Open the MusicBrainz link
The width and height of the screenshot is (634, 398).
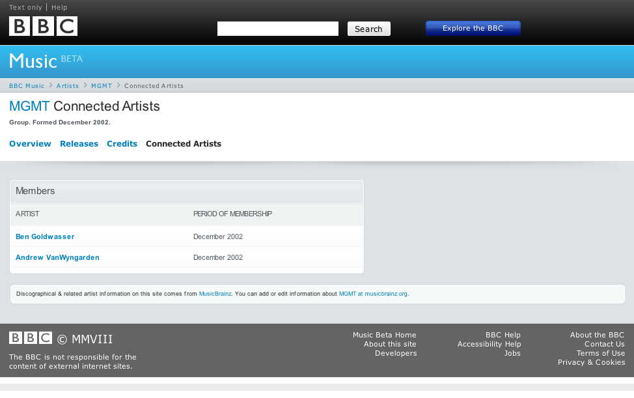pyautogui.click(x=215, y=294)
